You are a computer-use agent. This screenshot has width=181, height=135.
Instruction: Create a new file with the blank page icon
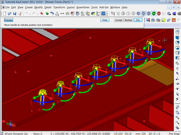[4, 14]
